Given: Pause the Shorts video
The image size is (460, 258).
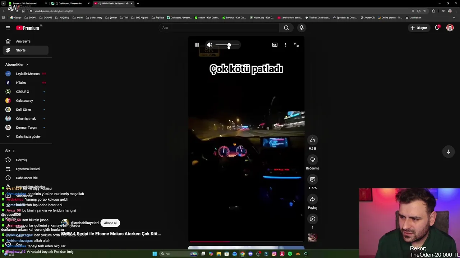Looking at the screenshot, I should click(x=197, y=45).
